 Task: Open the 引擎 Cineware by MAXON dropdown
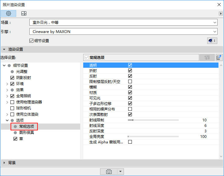pos(123,32)
